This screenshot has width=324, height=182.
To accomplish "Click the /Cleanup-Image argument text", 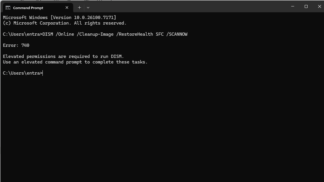I will click(x=95, y=34).
